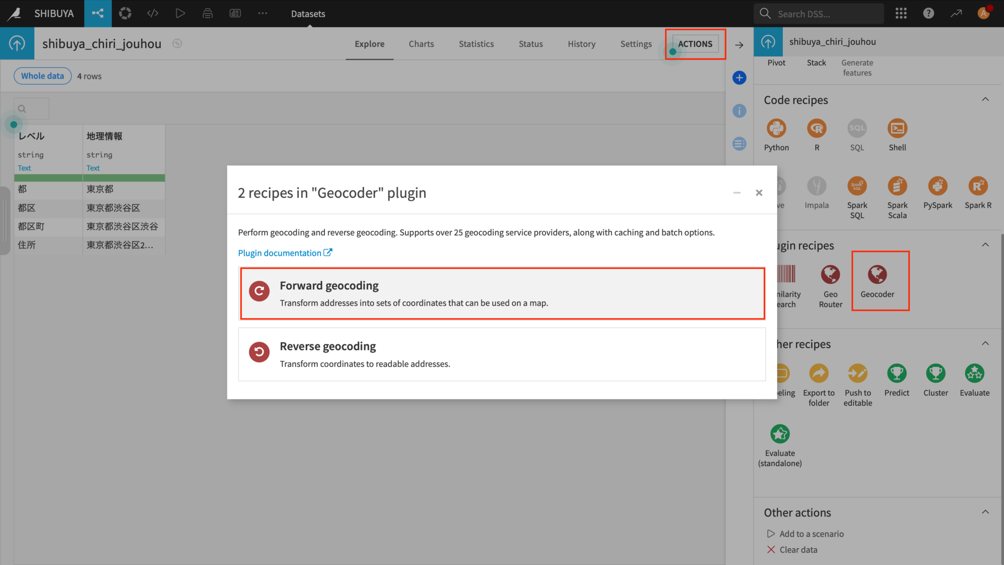Click the Python code recipe icon
The height and width of the screenshot is (565, 1004).
click(776, 129)
